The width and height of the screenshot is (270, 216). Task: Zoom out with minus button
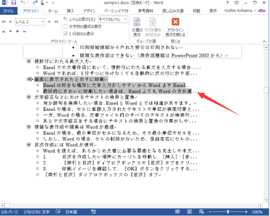(x=210, y=212)
